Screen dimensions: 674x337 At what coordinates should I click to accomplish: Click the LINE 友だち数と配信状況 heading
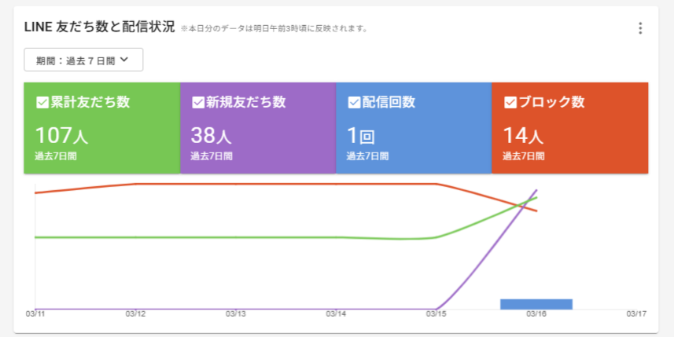click(x=99, y=27)
